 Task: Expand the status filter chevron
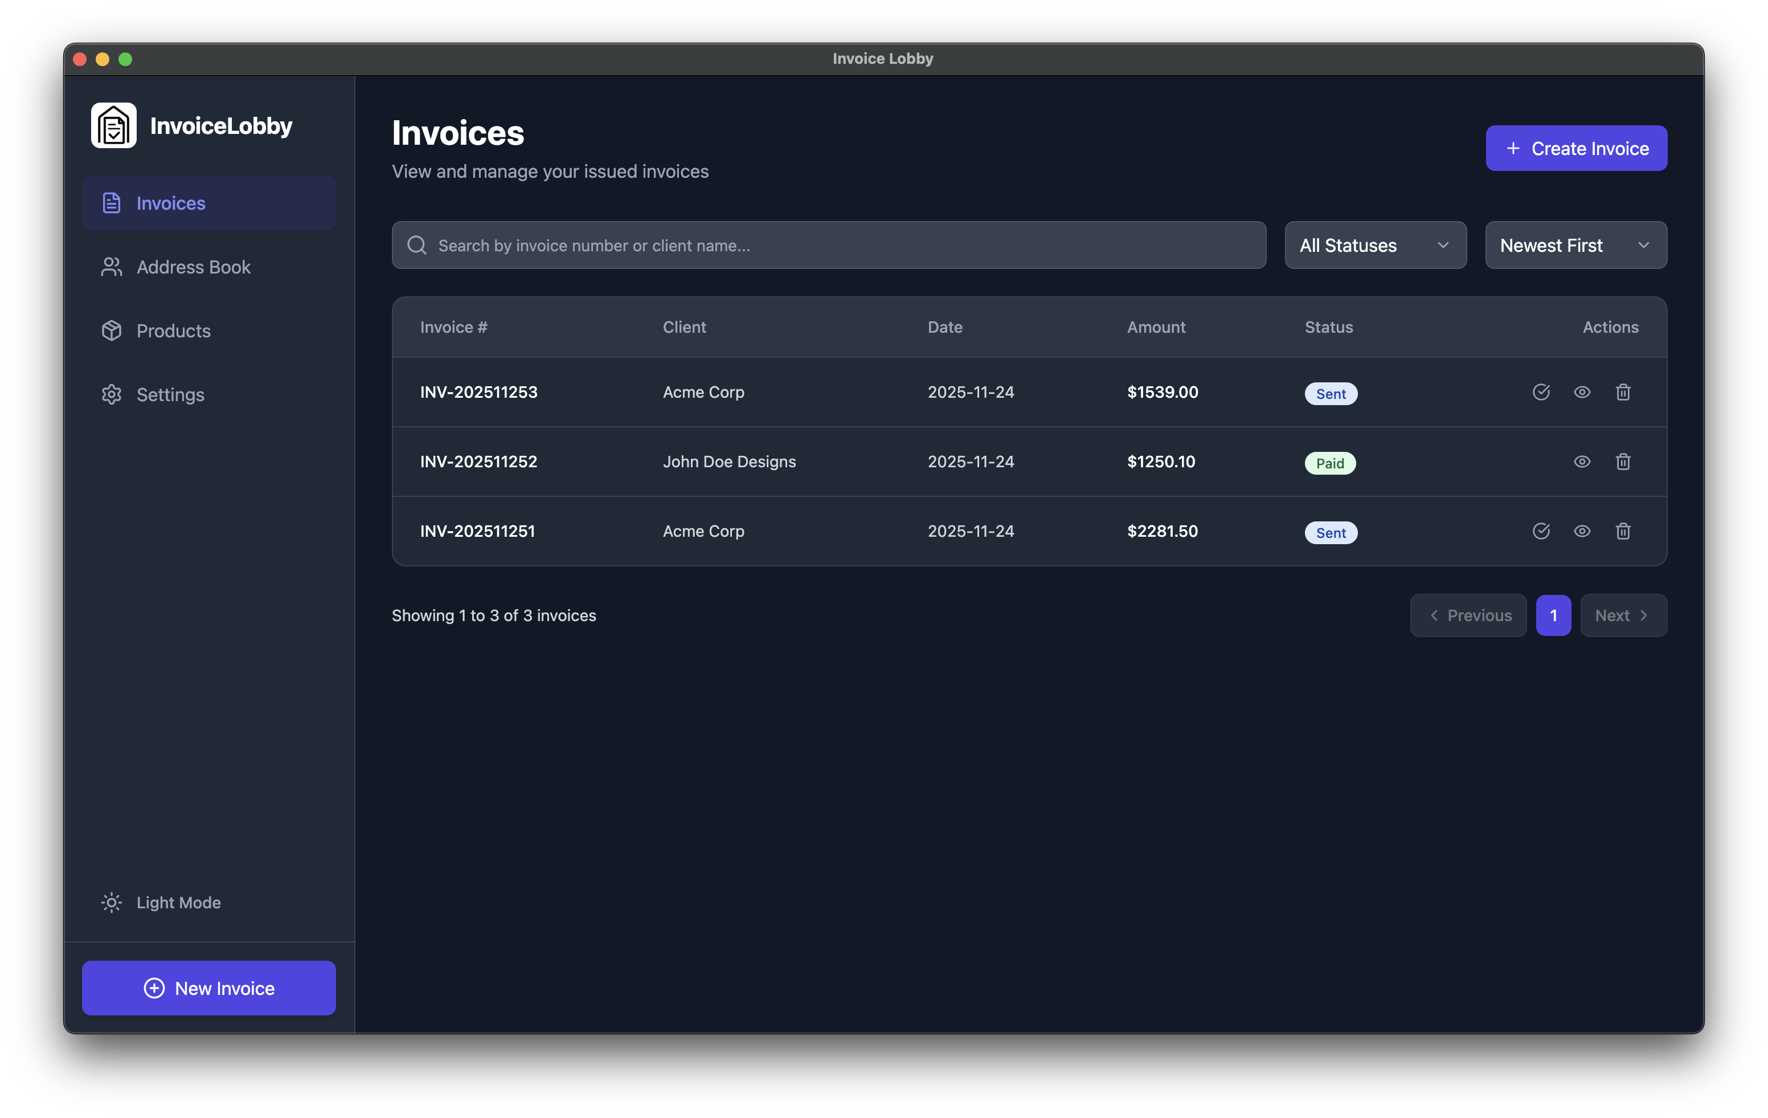(1443, 244)
